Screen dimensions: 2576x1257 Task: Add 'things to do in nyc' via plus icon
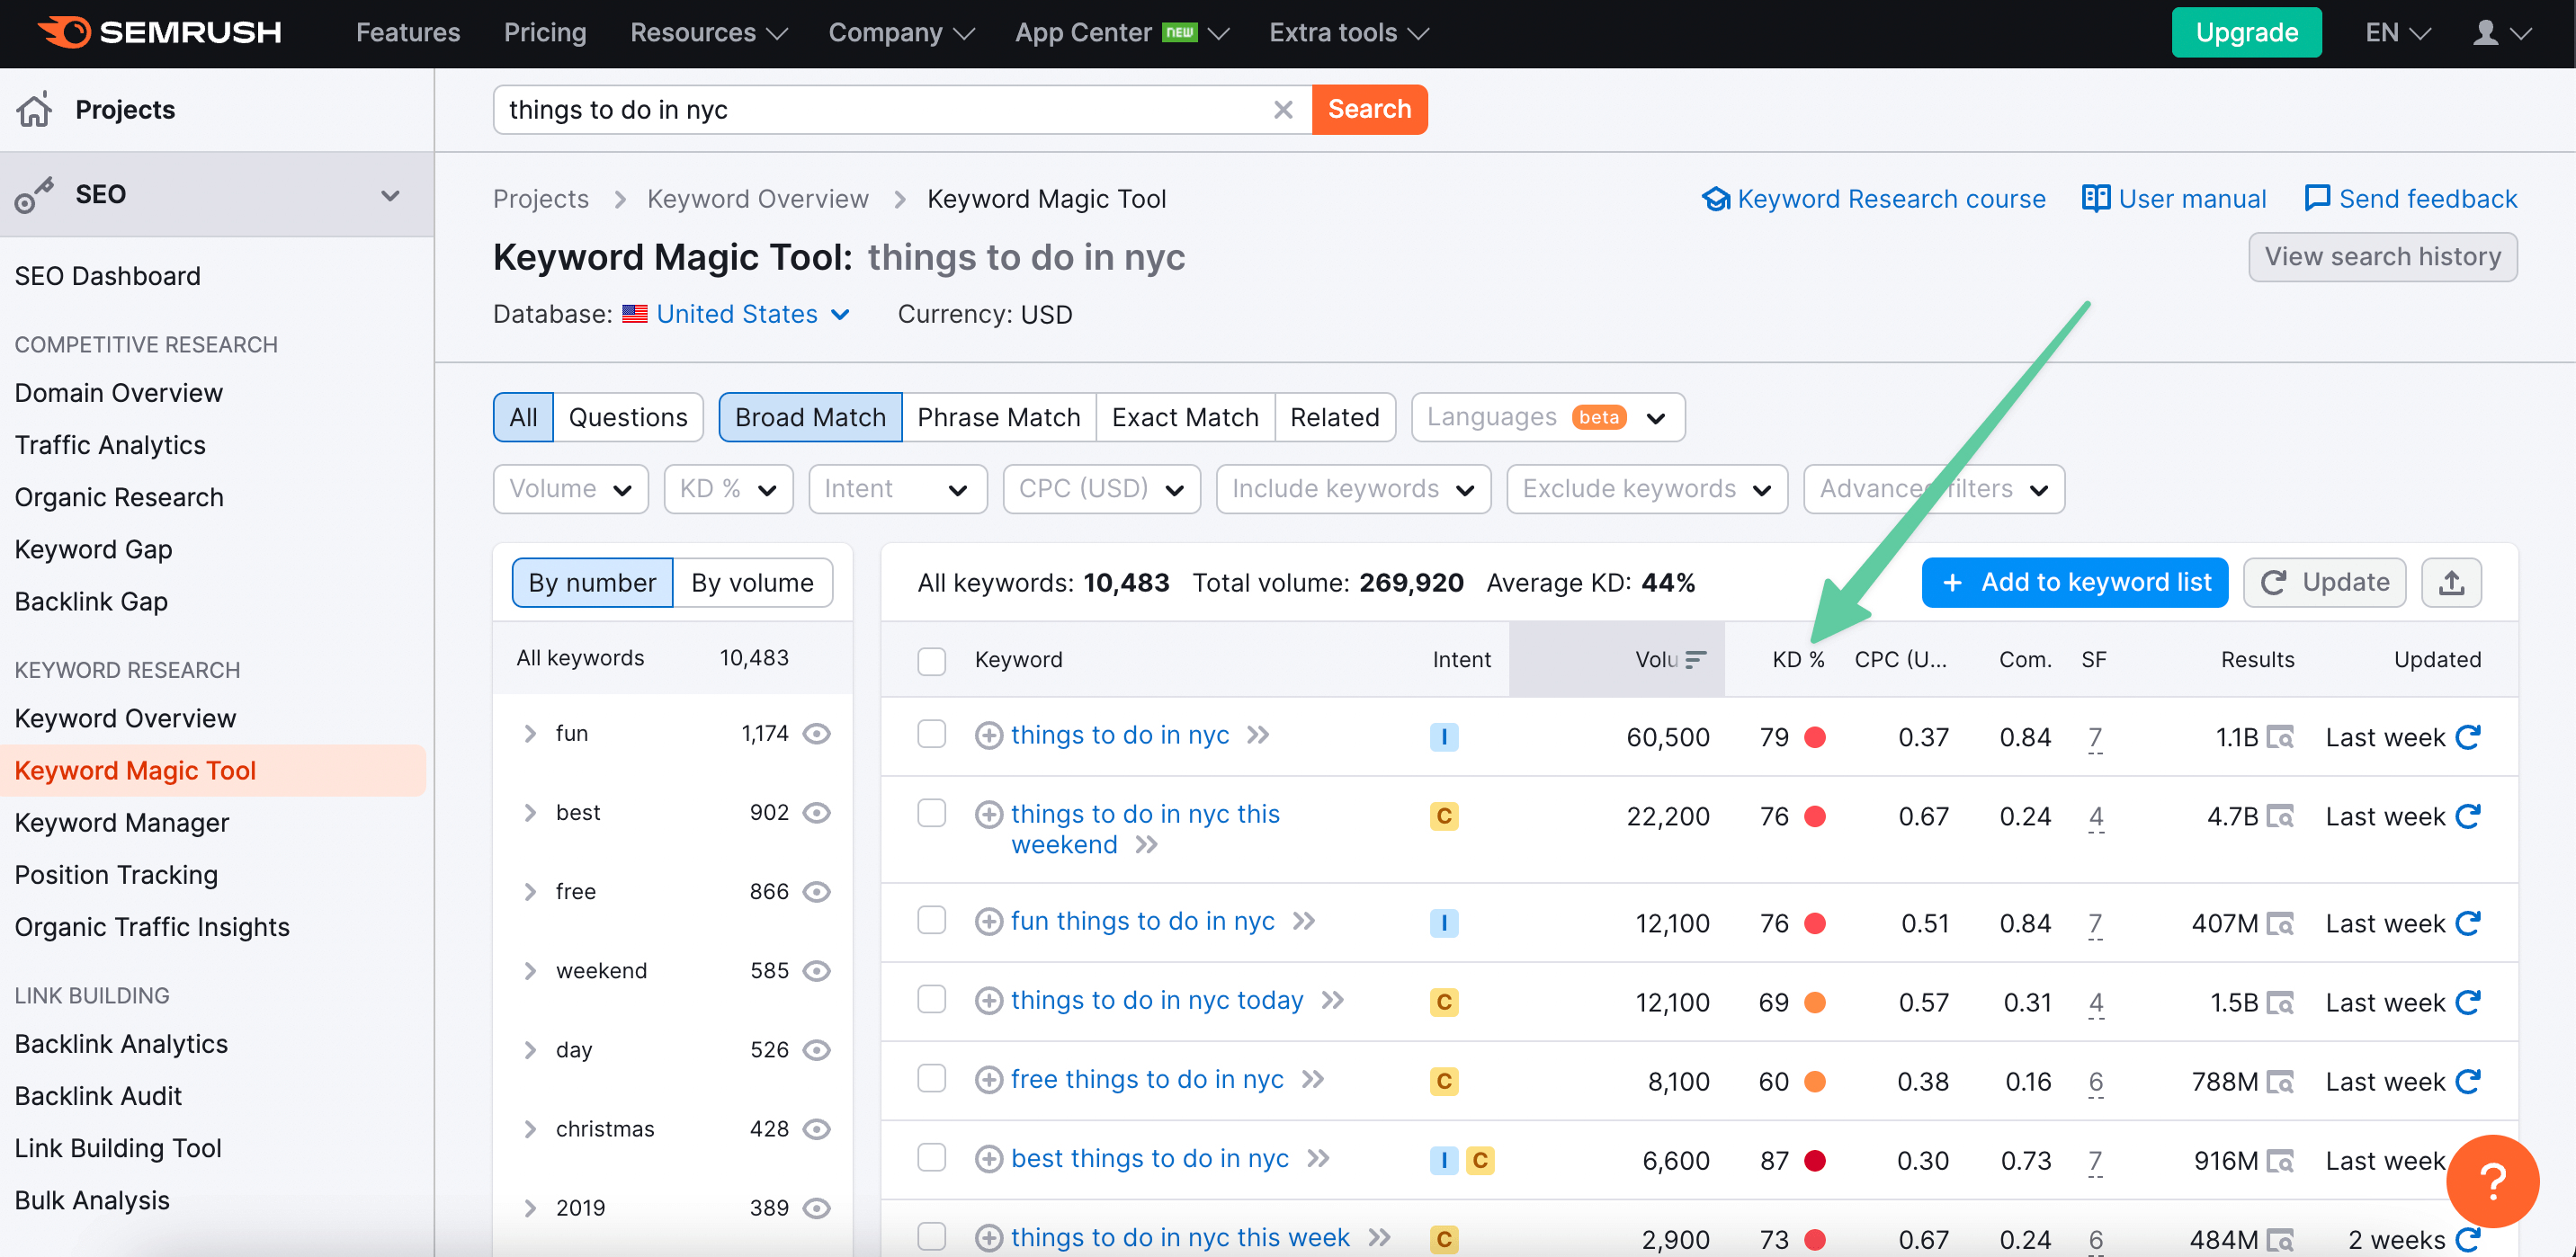[988, 736]
